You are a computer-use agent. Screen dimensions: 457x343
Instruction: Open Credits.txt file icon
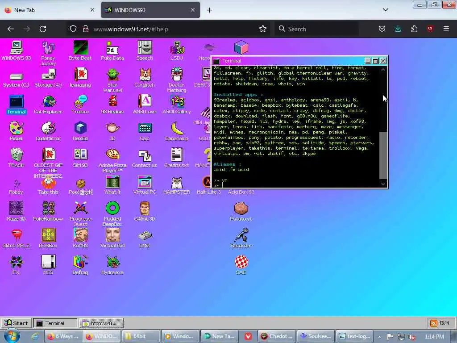click(x=177, y=158)
